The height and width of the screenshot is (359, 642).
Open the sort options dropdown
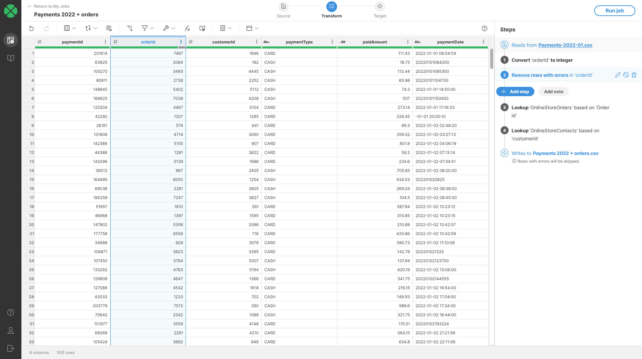tap(95, 28)
